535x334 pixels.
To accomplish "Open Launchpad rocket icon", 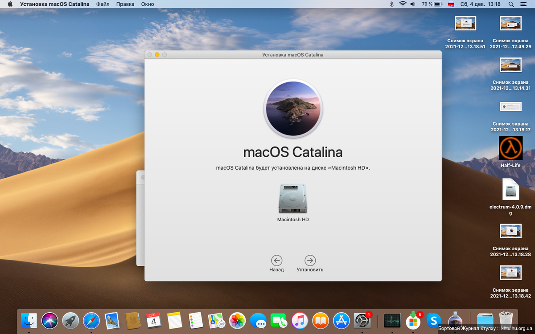I will pyautogui.click(x=70, y=320).
